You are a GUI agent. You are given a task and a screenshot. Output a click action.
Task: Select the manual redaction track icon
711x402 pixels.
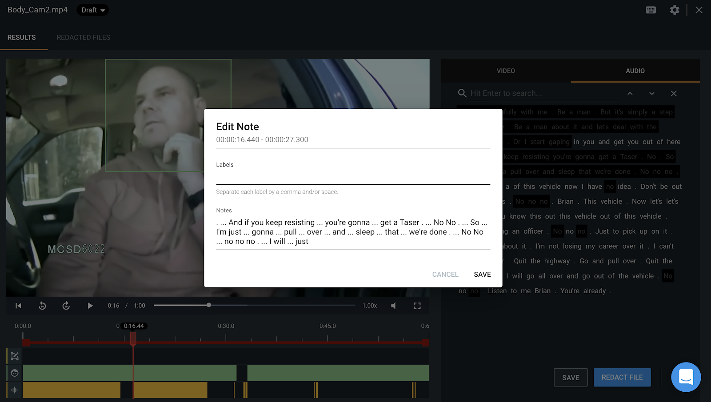(x=15, y=356)
